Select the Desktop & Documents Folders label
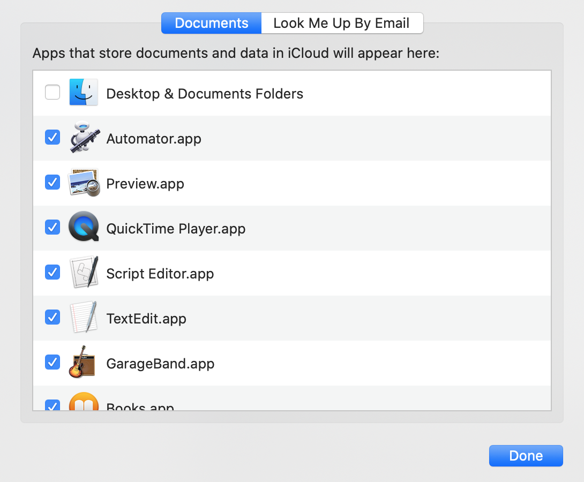The image size is (584, 482). 205,94
